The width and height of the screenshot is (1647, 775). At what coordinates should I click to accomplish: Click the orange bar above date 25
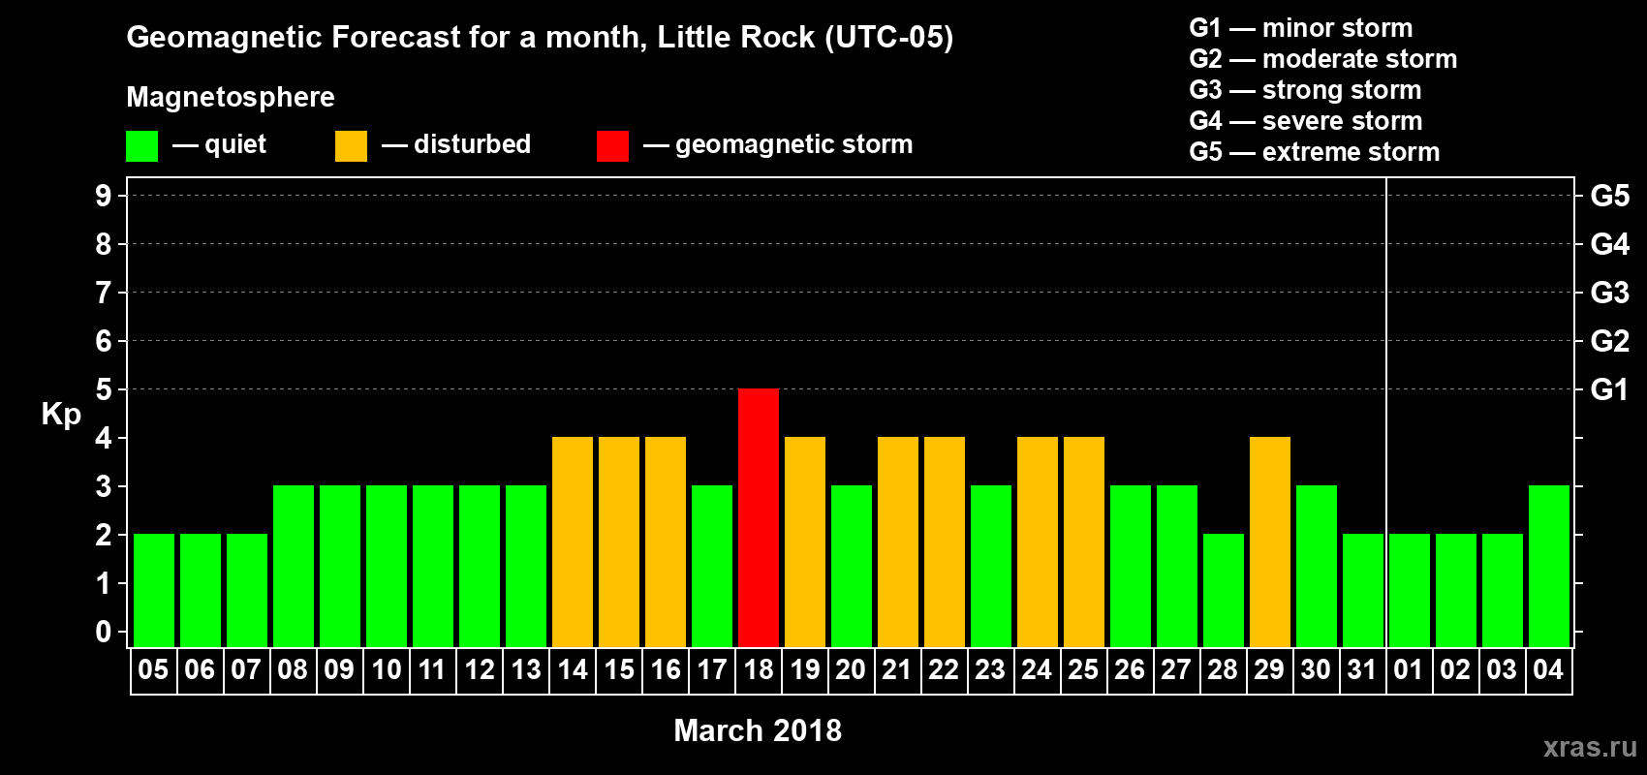click(x=1084, y=542)
